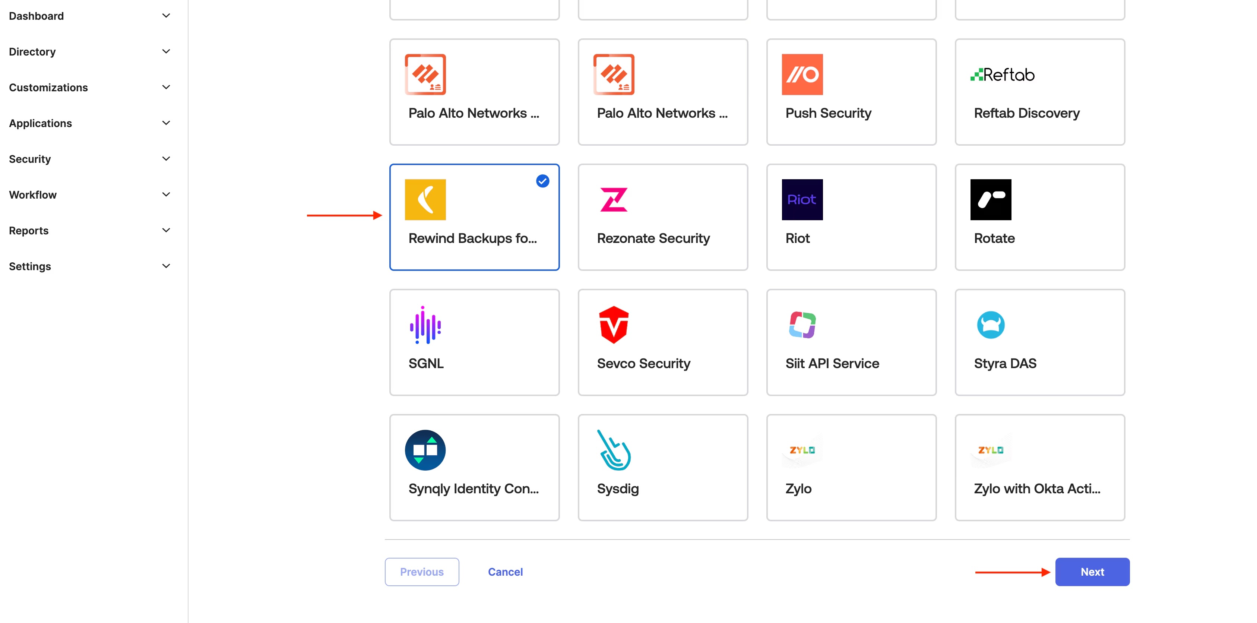Image resolution: width=1257 pixels, height=623 pixels.
Task: Click the Rezonate Security pink Z logo
Action: coord(614,200)
